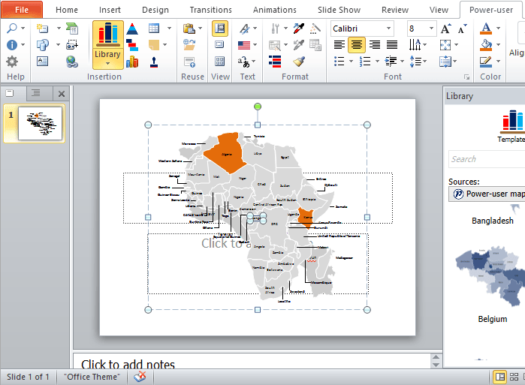Switch to the Home tab

point(67,10)
